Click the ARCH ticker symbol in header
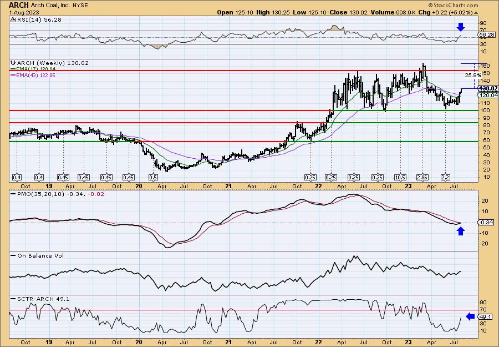499x347 pixels. pos(19,5)
